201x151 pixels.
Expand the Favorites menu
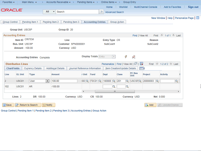pyautogui.click(x=8, y=2)
